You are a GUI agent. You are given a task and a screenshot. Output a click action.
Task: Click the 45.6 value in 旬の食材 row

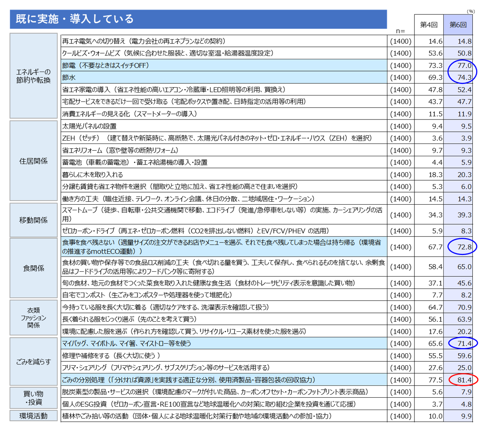click(x=465, y=283)
